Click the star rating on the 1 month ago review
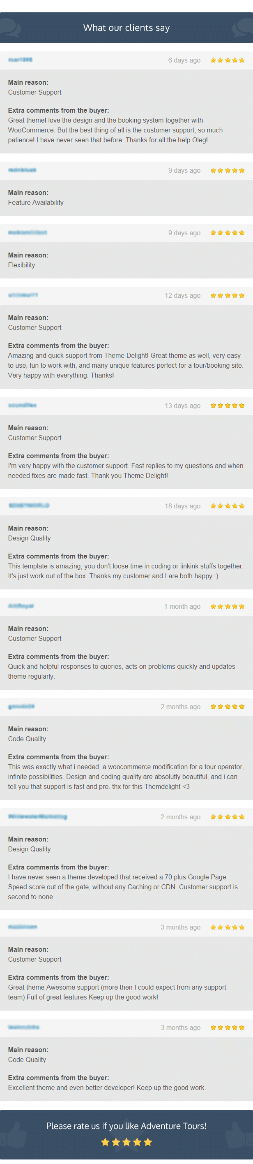Screen dimensions: 253x1164 point(227,606)
